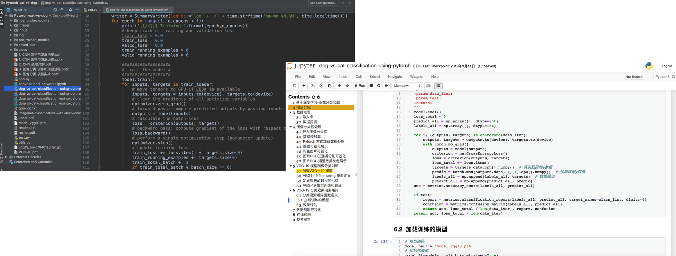Toggle the Not Trusted notebook indicator
Screen dimensions: 676x256
(633, 77)
